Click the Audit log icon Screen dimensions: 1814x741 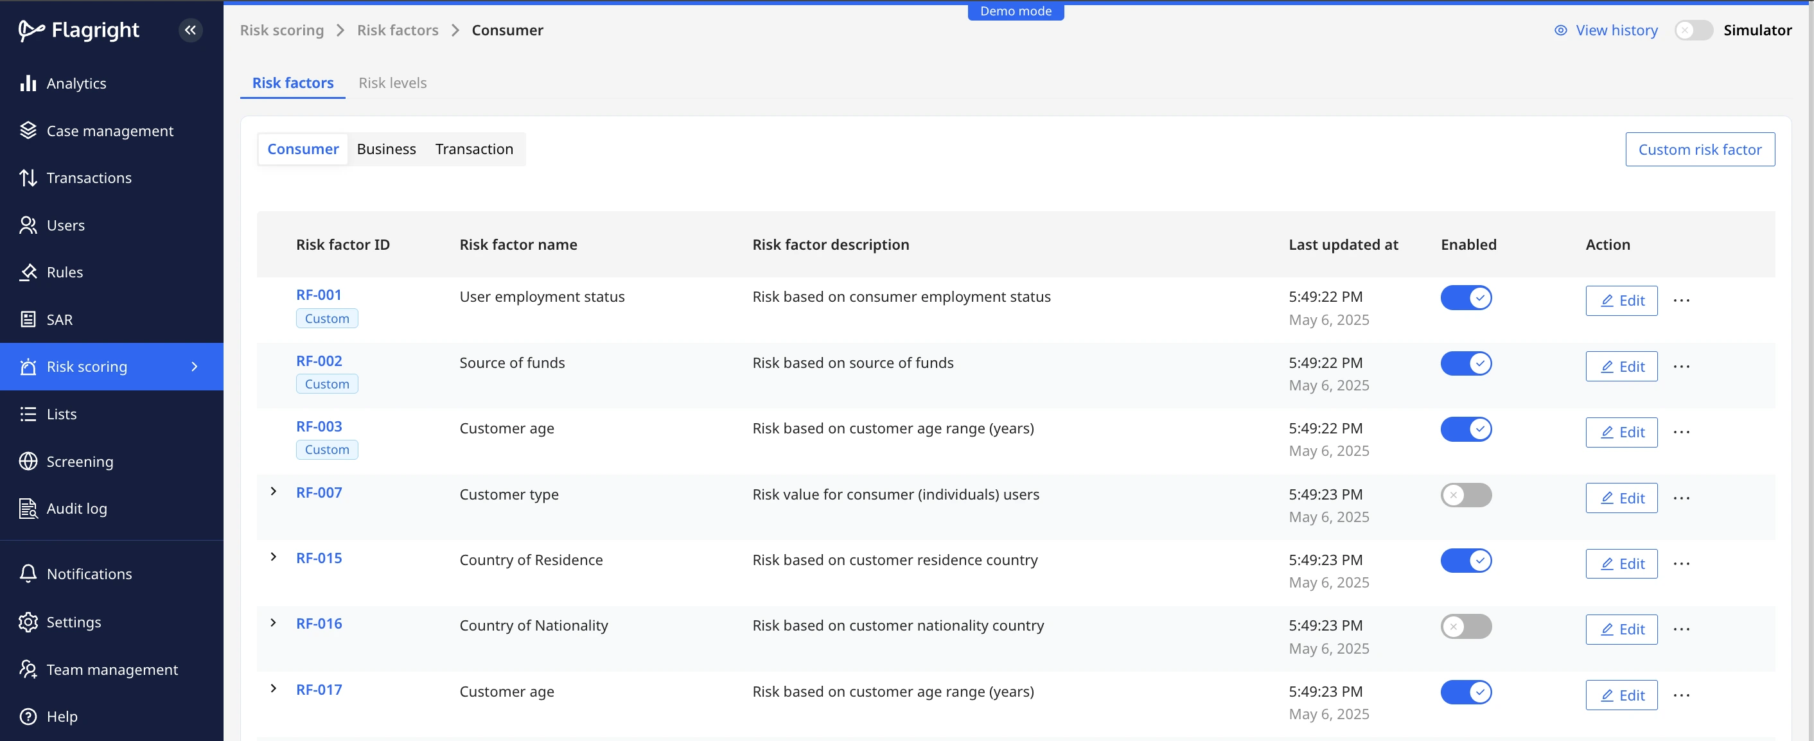[28, 509]
